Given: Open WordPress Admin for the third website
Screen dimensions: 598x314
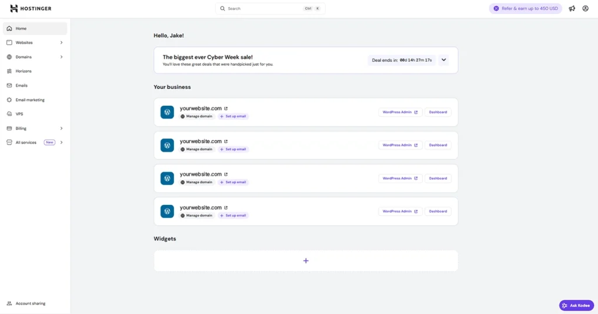Looking at the screenshot, I should pyautogui.click(x=400, y=179).
